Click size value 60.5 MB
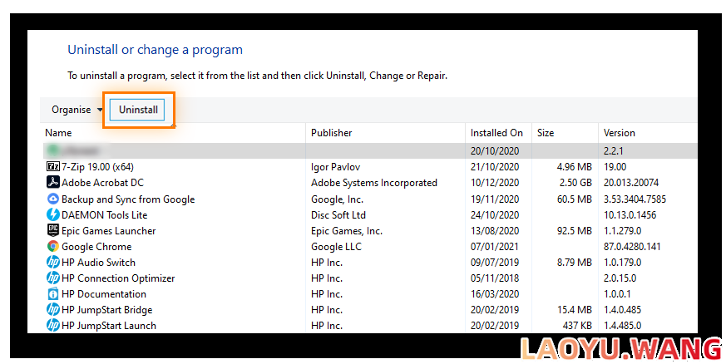 (x=574, y=199)
